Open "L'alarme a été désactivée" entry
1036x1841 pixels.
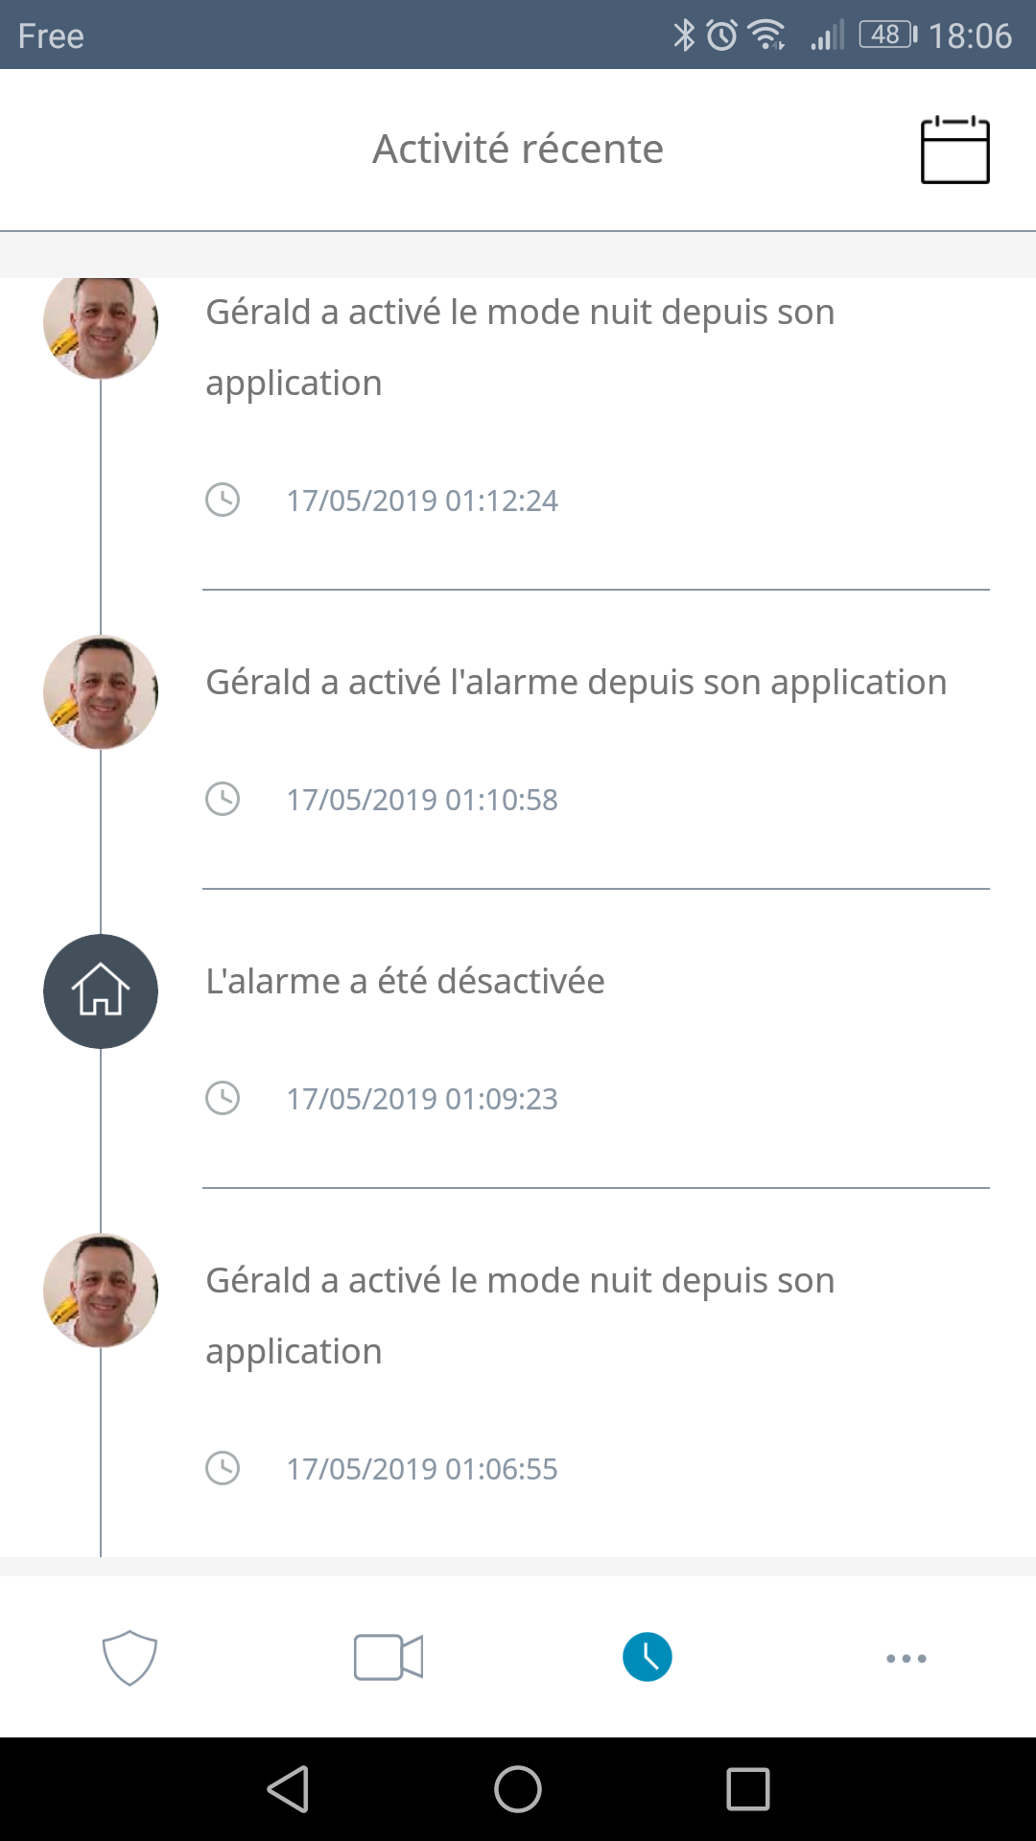(x=405, y=982)
